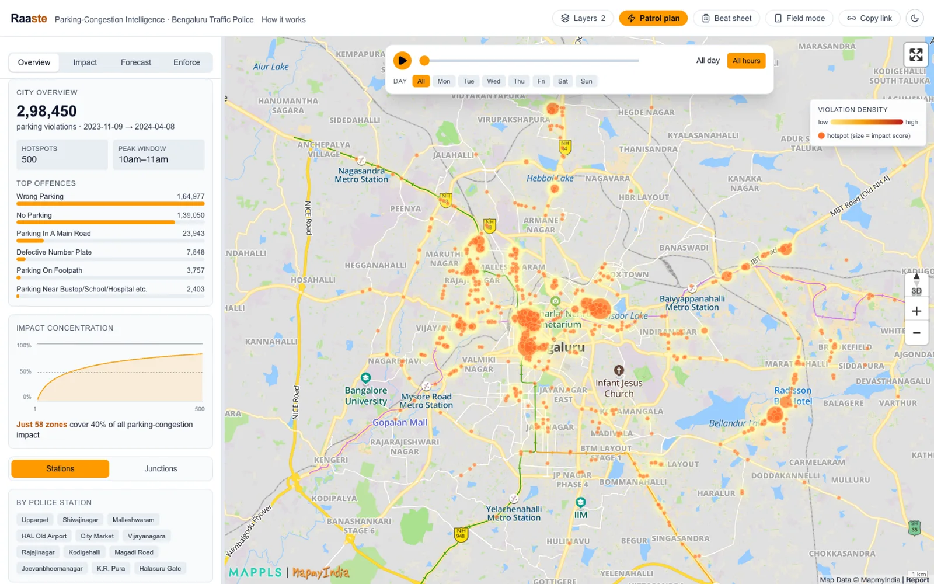This screenshot has height=584, width=934.
Task: Click Wrong Parking offence row
Action: 110,199
